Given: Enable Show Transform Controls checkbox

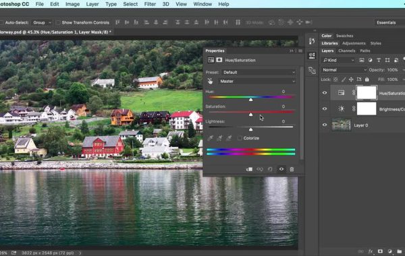Looking at the screenshot, I should coord(58,22).
